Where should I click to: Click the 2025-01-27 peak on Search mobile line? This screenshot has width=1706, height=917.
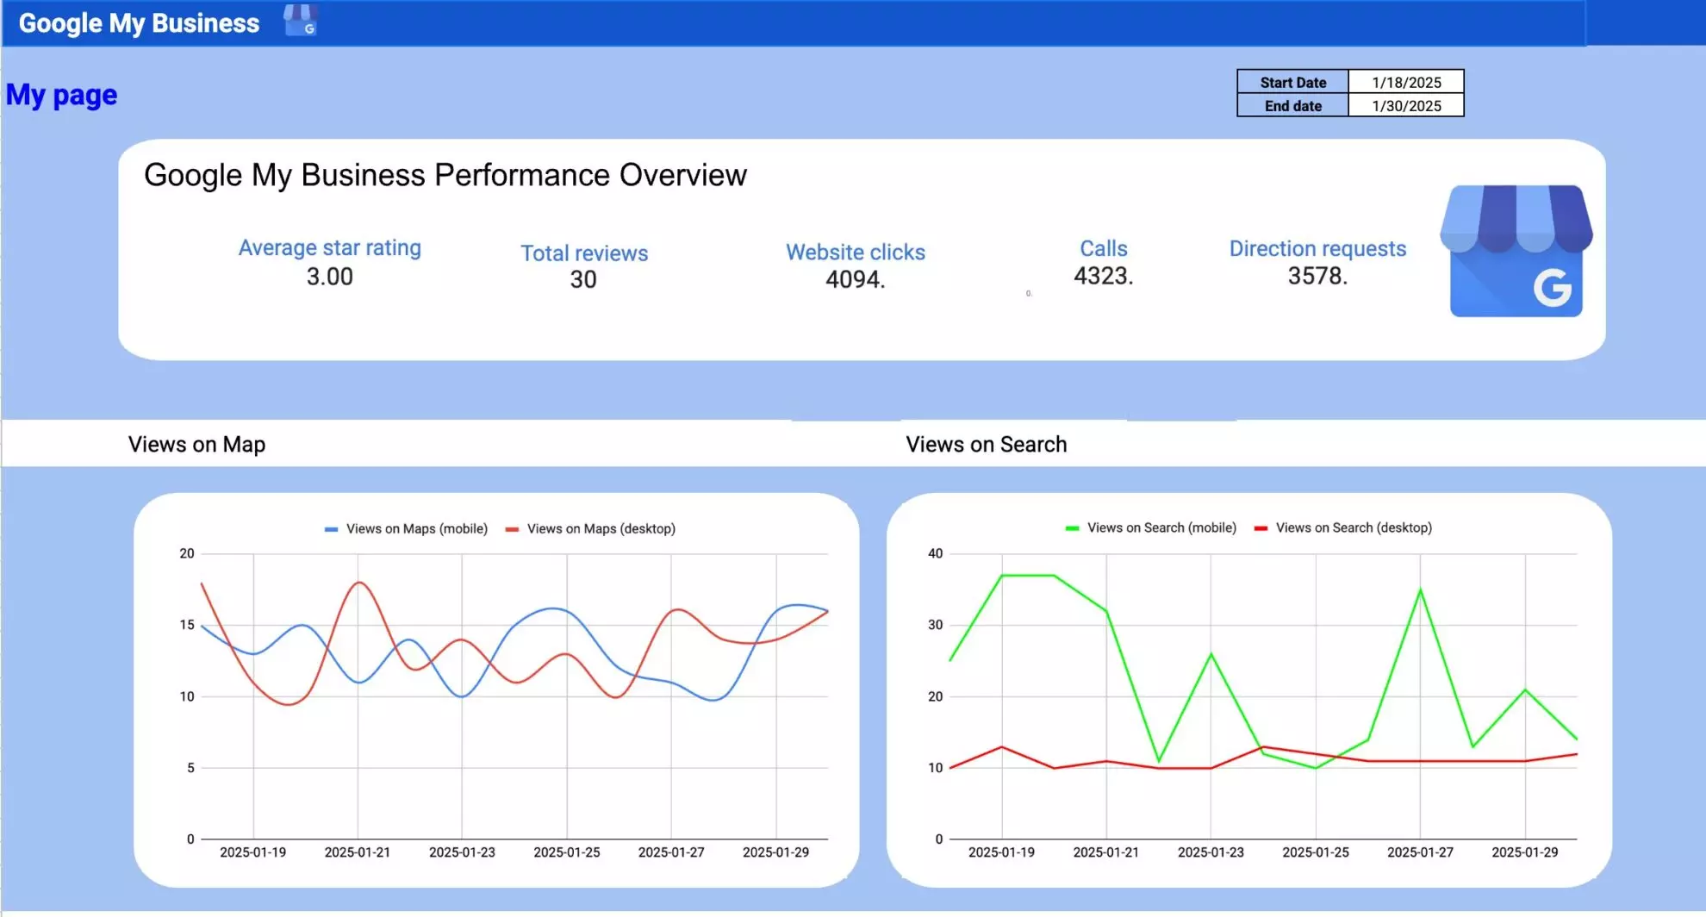(1420, 589)
